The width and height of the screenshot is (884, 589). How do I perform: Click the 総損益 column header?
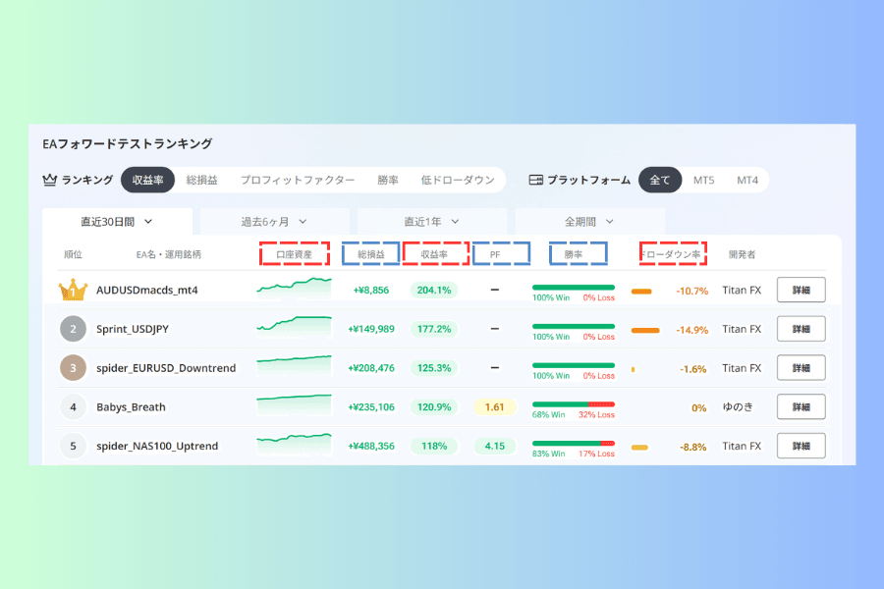tap(371, 254)
